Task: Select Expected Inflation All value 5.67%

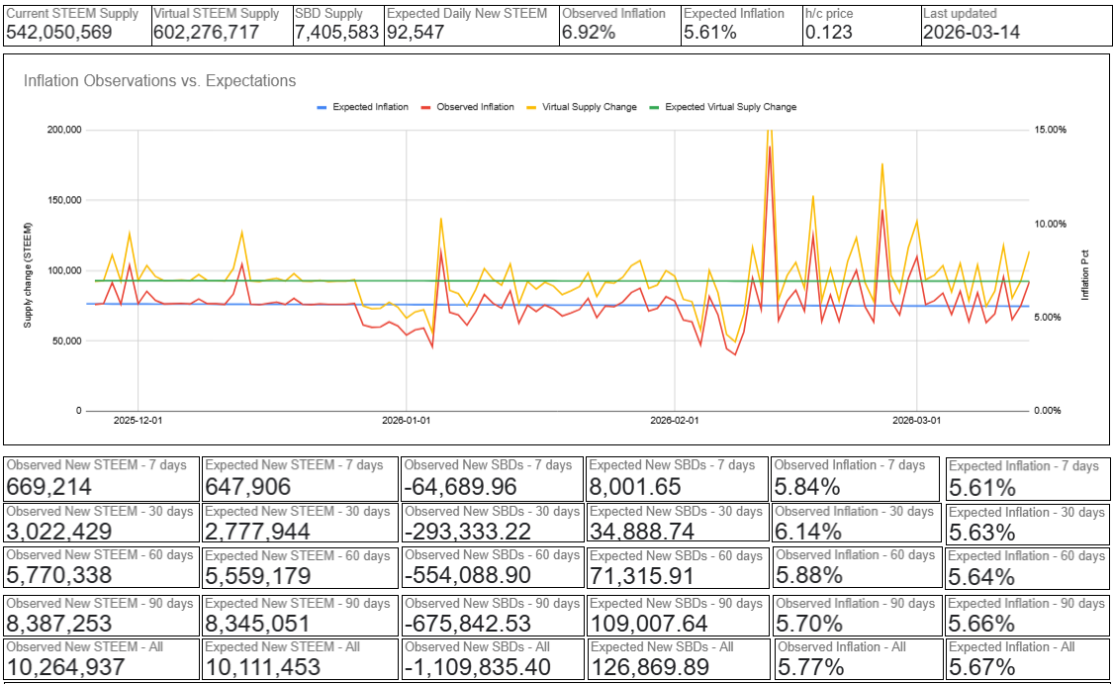Action: (x=981, y=667)
